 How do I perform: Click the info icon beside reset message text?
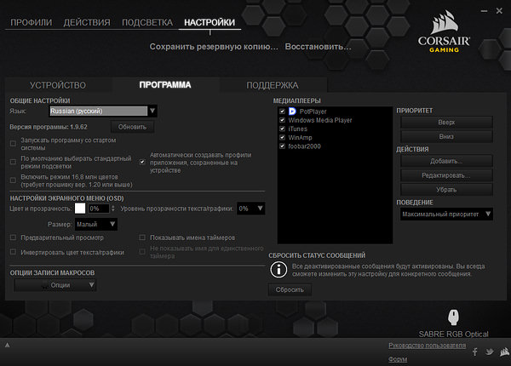[275, 269]
